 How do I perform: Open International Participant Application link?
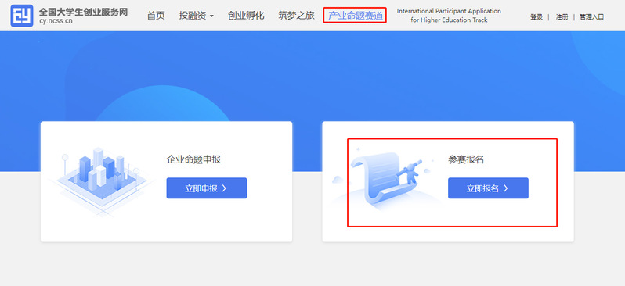[x=449, y=16]
